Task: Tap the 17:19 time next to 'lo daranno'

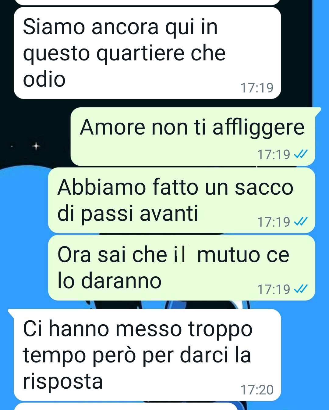Action: tap(274, 289)
